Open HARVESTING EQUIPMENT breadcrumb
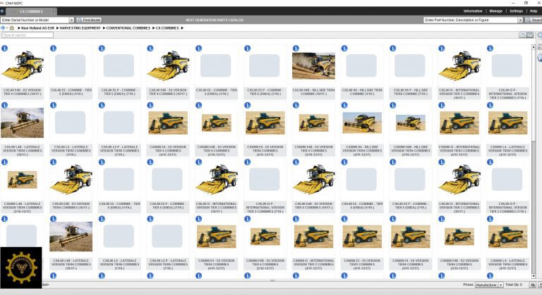The image size is (542, 295). point(80,28)
